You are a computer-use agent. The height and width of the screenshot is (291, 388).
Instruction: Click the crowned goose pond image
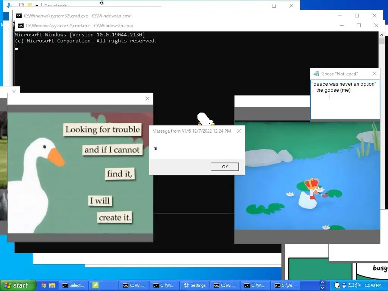coord(307,175)
